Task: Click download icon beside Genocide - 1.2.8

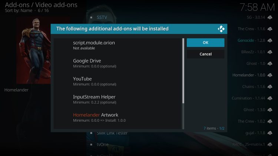Action: [x=270, y=41]
